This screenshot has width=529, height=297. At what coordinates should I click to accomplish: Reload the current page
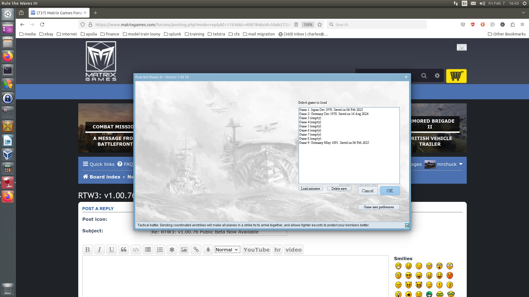click(x=42, y=24)
